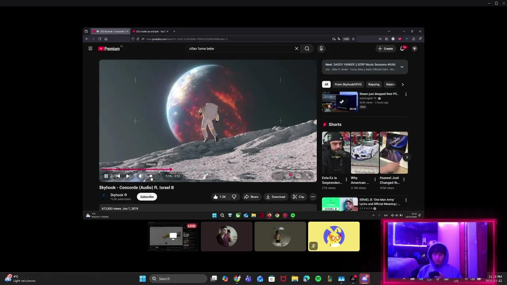Open options for 'ISRAEL B: One Man Army' video

pos(406,200)
